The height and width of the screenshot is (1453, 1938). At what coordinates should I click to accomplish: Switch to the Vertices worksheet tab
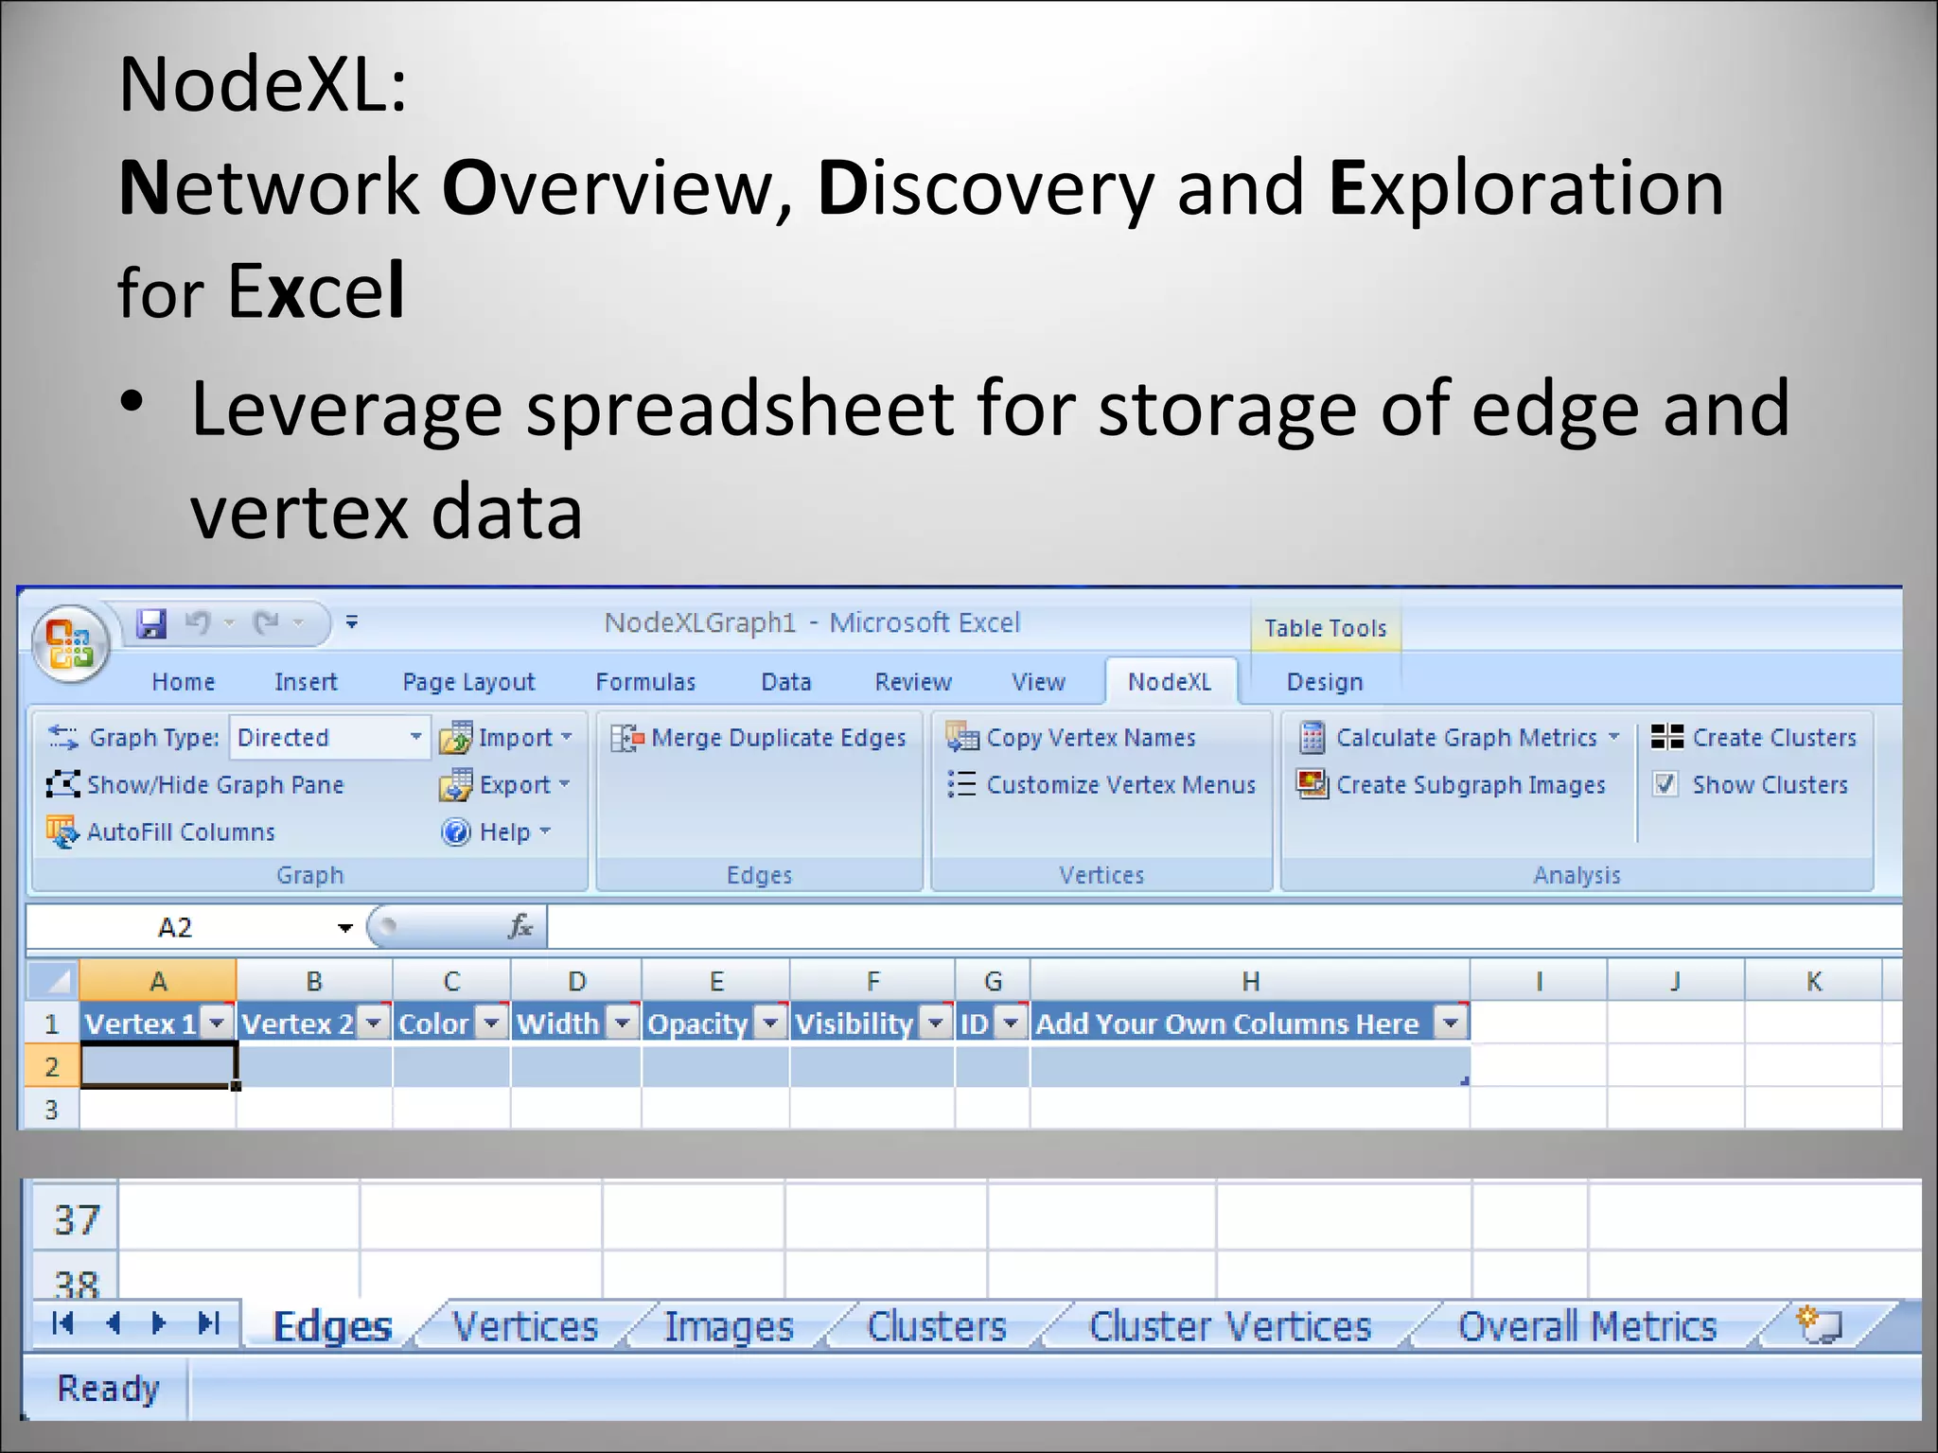click(525, 1326)
